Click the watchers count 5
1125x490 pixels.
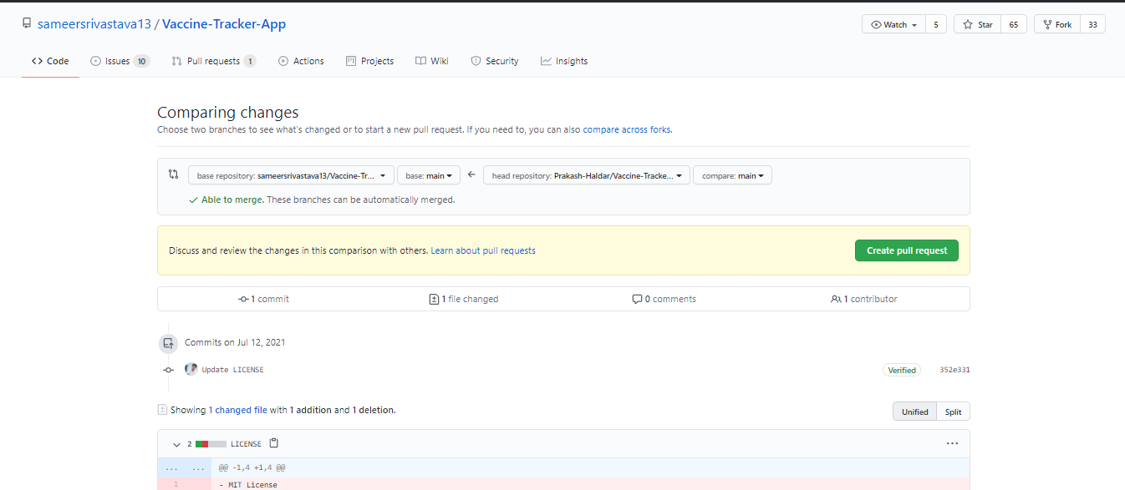click(x=936, y=24)
